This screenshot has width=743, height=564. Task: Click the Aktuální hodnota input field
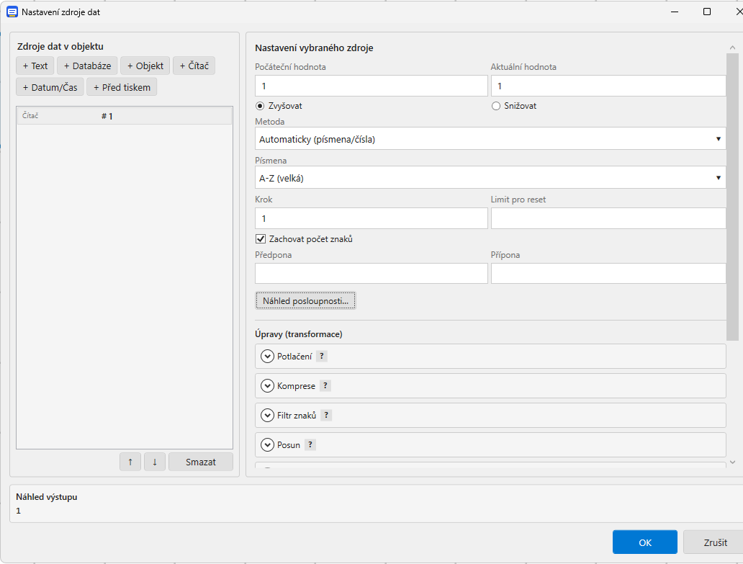(x=608, y=86)
